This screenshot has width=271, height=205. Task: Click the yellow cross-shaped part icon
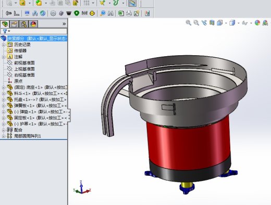[x=92, y=14]
